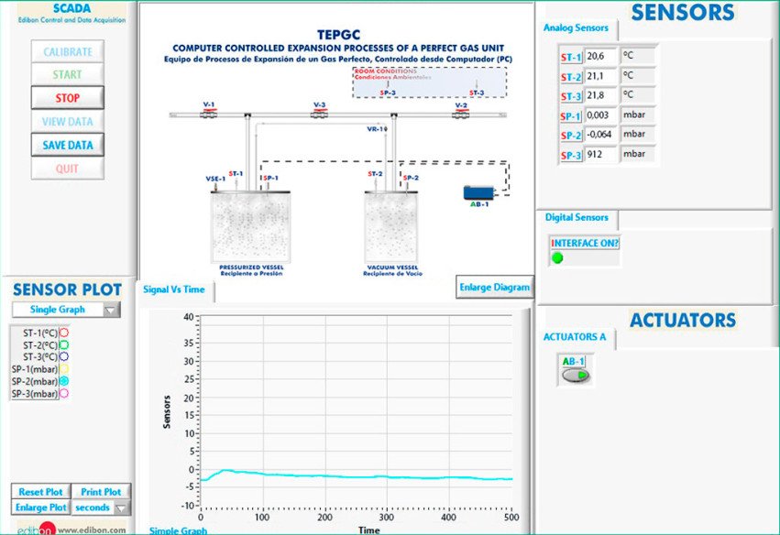This screenshot has height=535, width=780.
Task: Click the START button
Action: pos(68,74)
